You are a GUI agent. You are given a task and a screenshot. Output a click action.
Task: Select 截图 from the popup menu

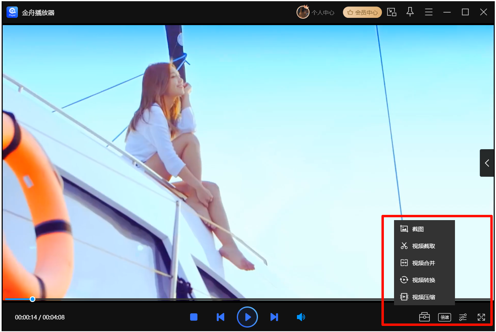click(x=418, y=229)
